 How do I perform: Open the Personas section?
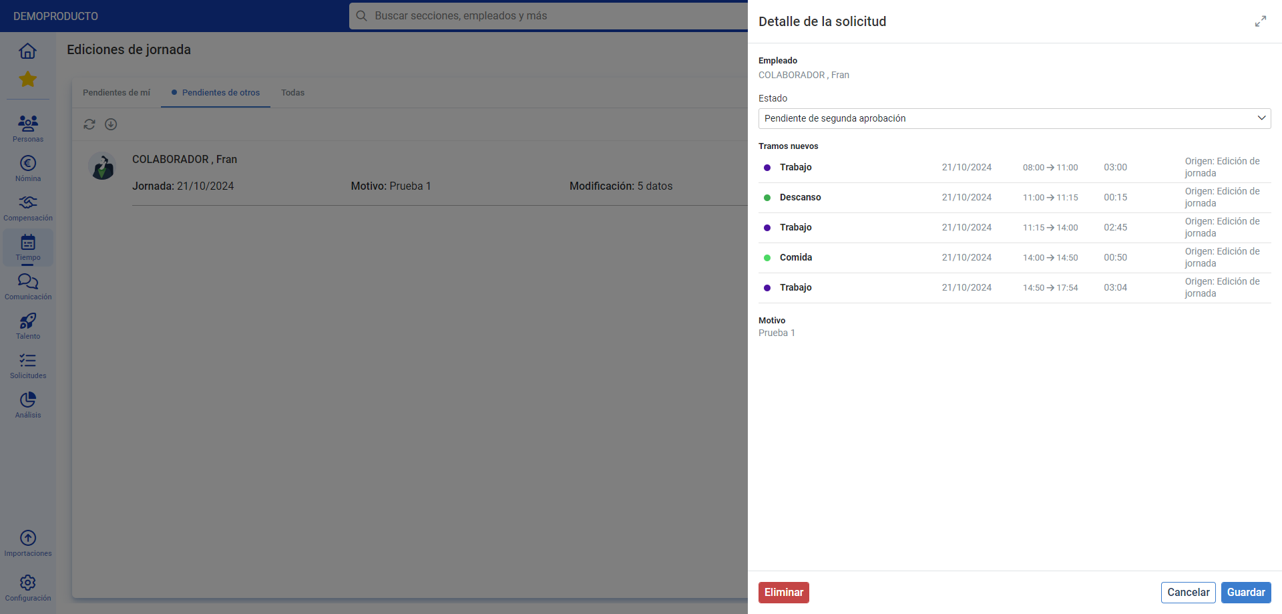pyautogui.click(x=28, y=128)
